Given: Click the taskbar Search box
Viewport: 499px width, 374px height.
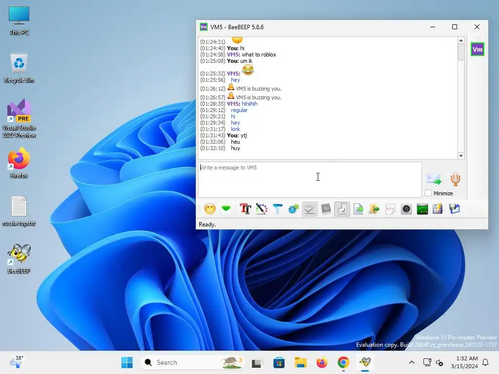Looking at the screenshot, I should tap(192, 362).
